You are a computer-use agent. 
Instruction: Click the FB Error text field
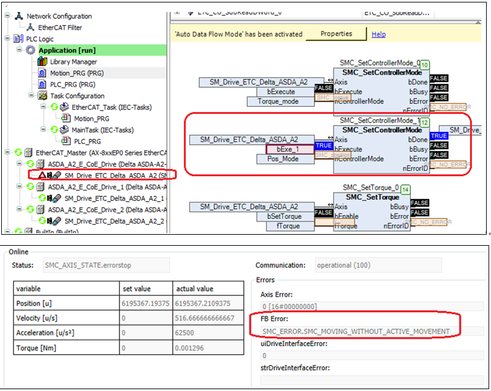[354, 332]
